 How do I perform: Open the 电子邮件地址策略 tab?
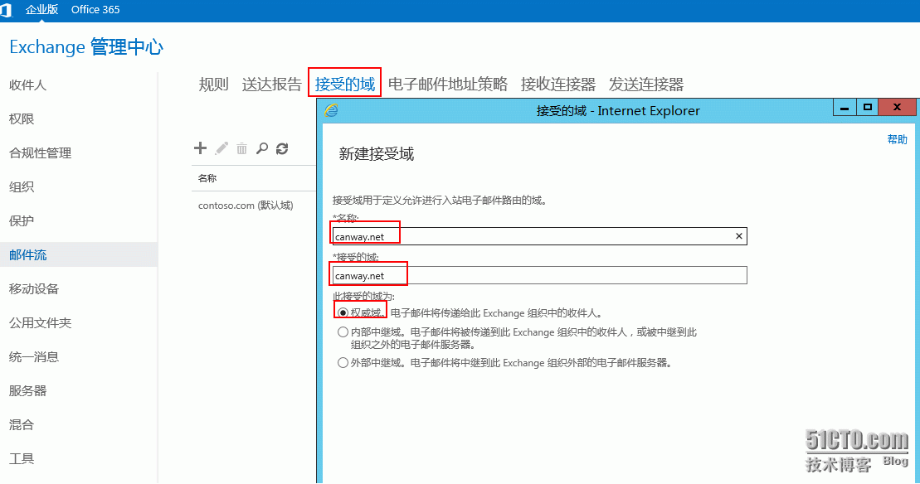click(x=448, y=85)
